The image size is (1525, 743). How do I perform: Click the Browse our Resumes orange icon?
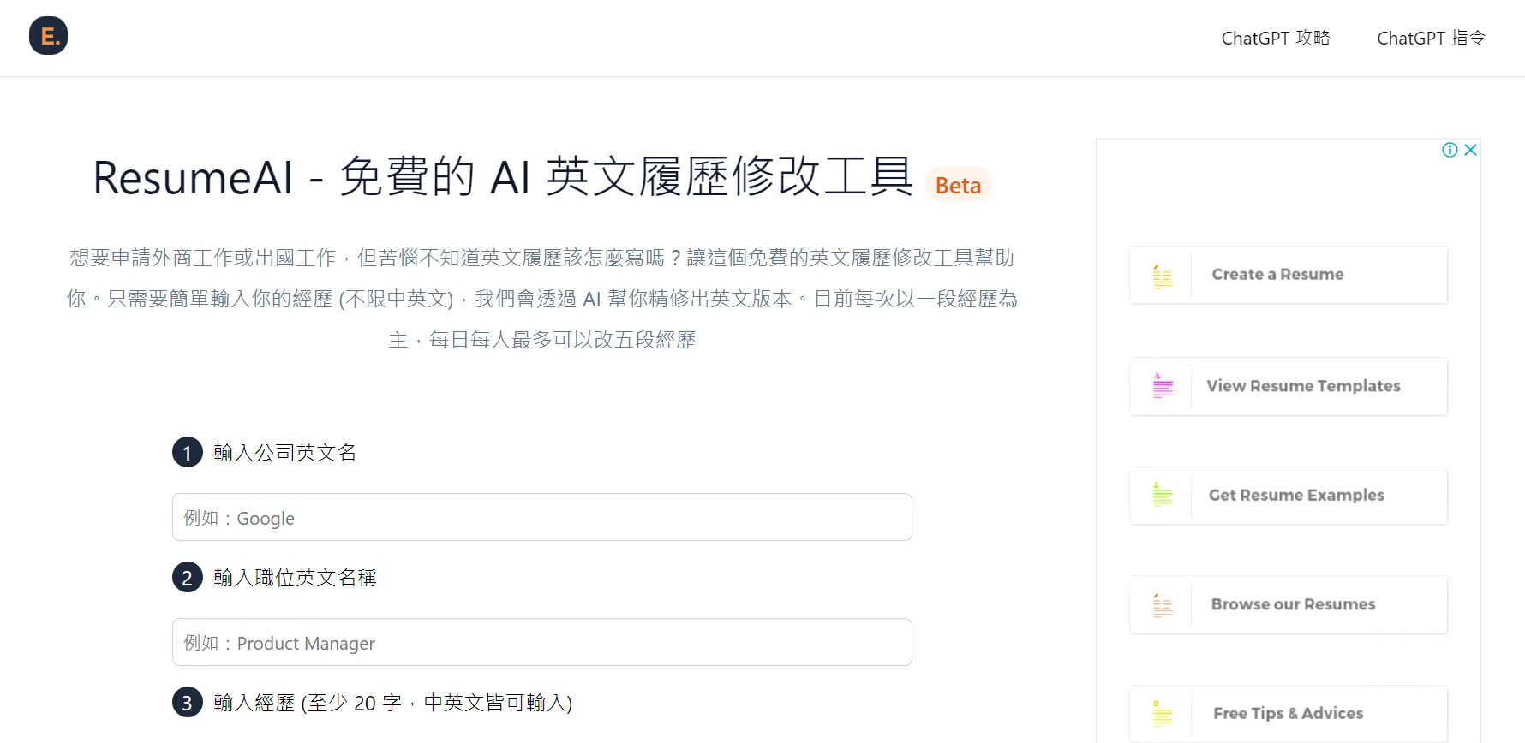click(x=1163, y=605)
